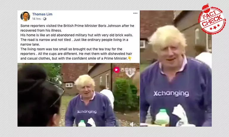This screenshot has height=137, width=229.
Task: Click the large Xchanging text in close-up image
Action: point(171,94)
